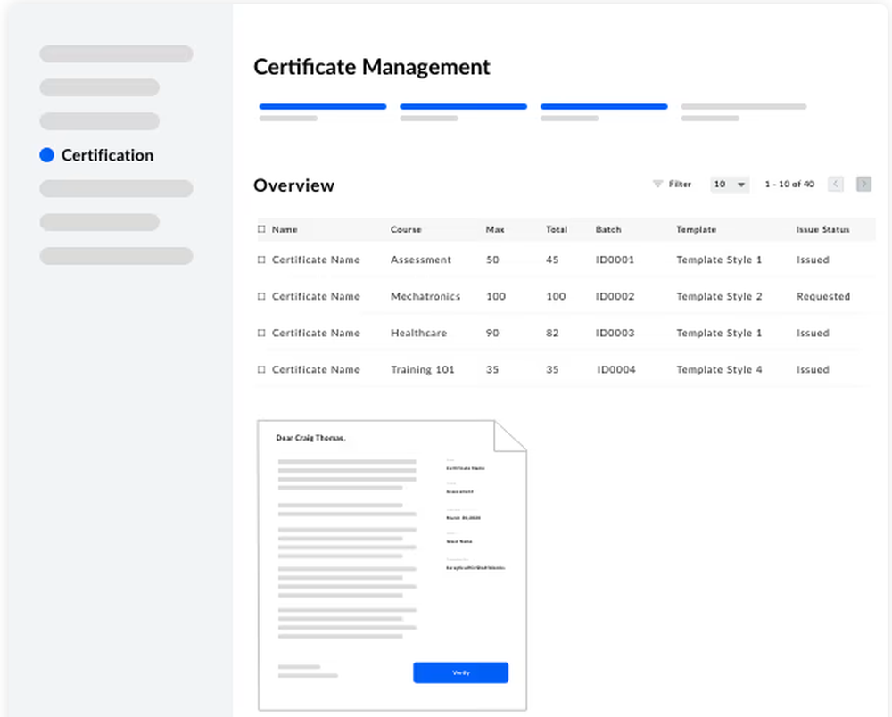Click the Filter funnel icon
This screenshot has height=717, width=892.
pos(657,185)
